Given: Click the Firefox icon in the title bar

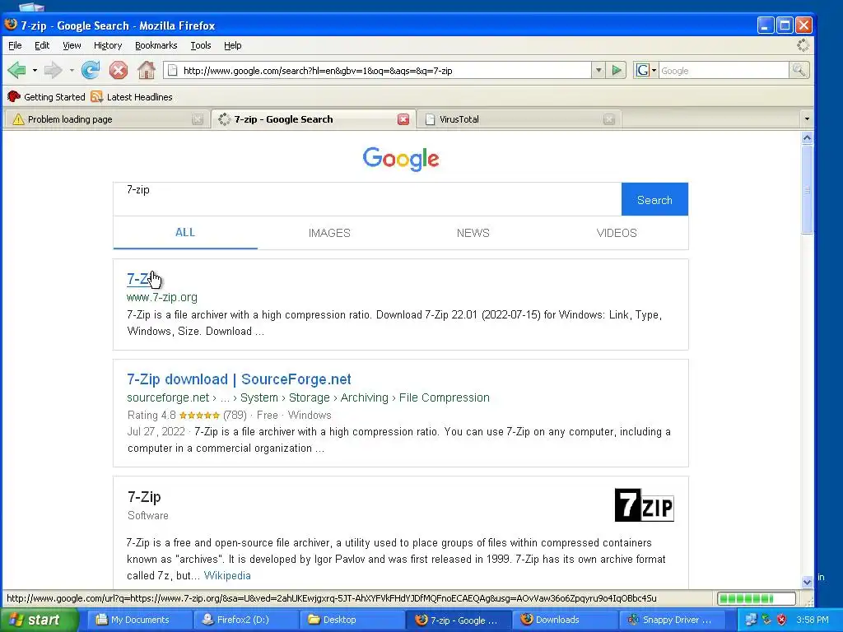Looking at the screenshot, I should pyautogui.click(x=11, y=25).
